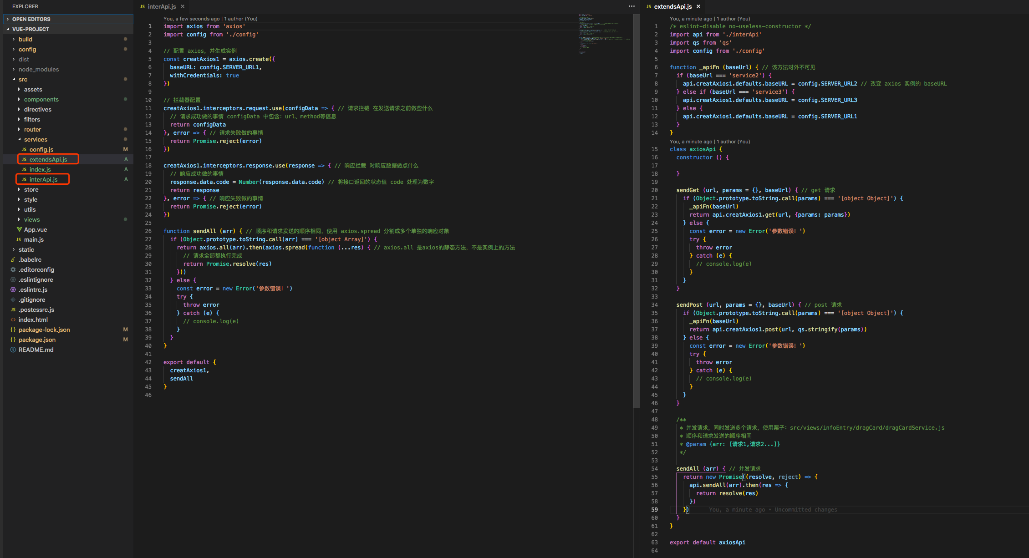
Task: Open the App.vue file with Vue icon
Action: [x=35, y=230]
